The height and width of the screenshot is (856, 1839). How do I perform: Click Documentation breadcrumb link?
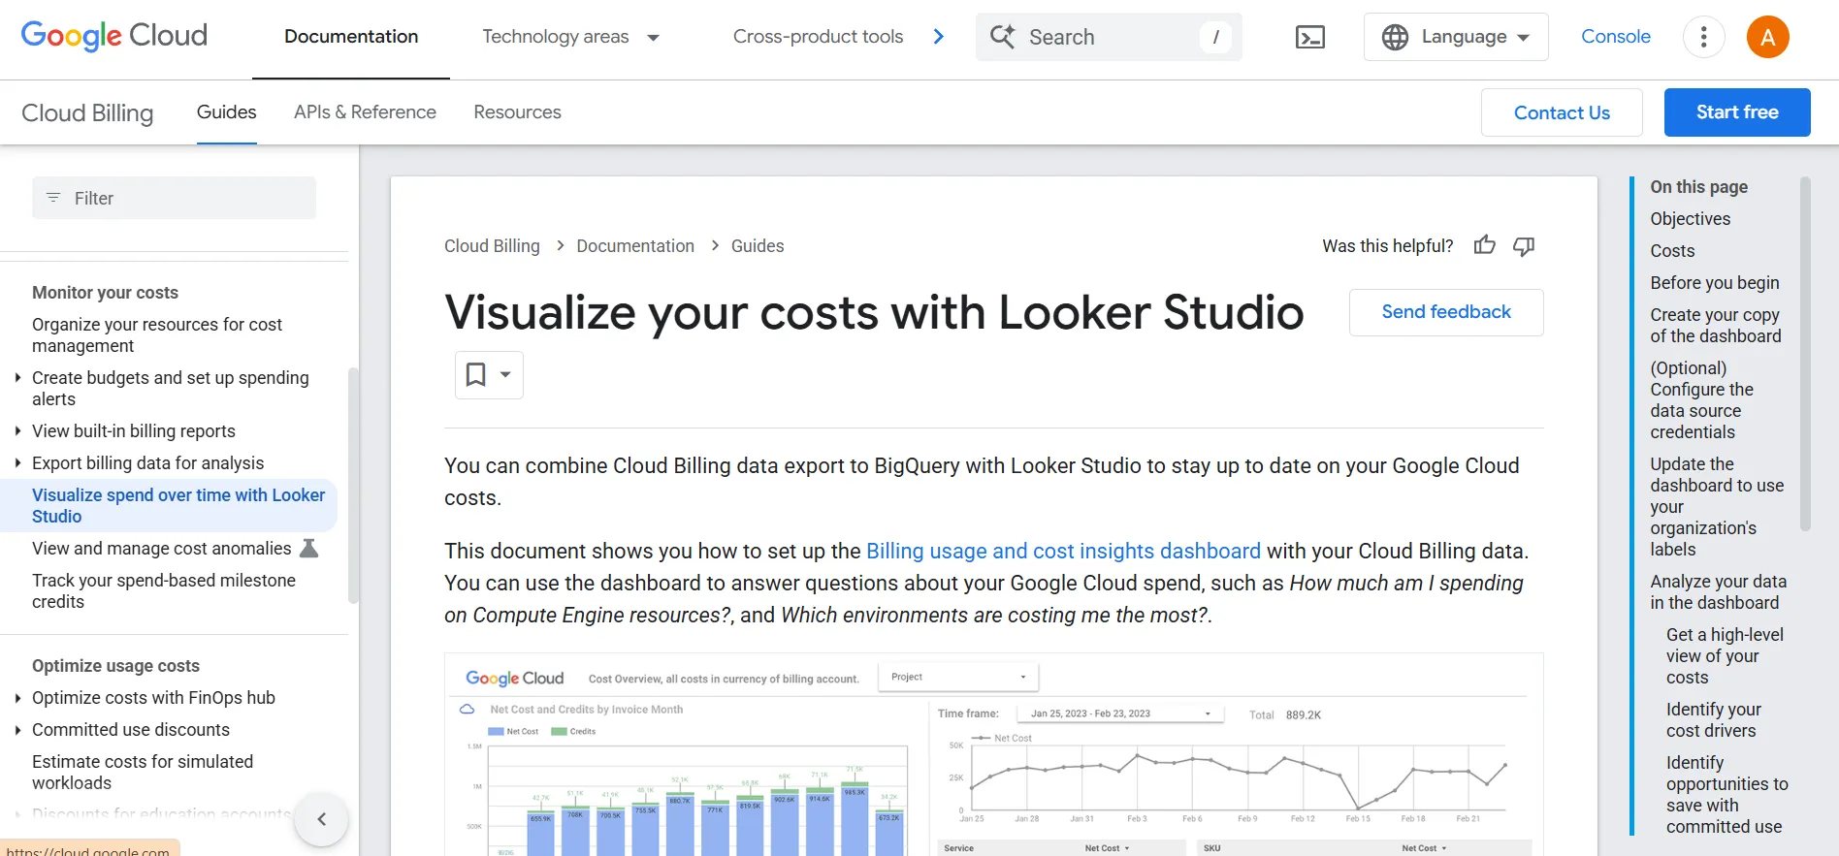coord(635,246)
